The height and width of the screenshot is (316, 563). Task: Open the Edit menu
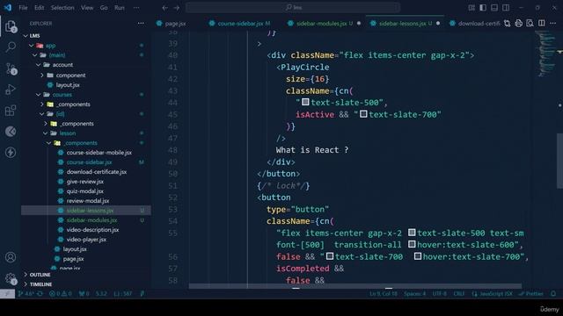[39, 8]
